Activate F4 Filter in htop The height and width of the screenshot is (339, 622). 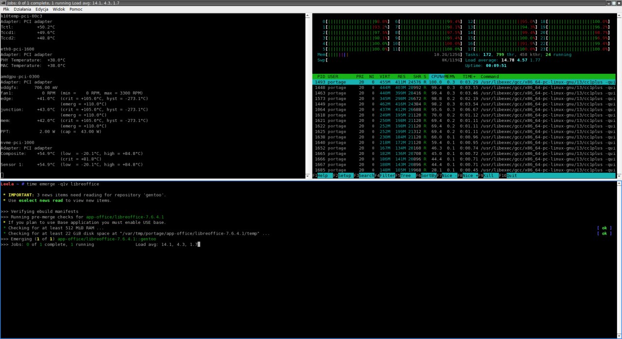pos(386,176)
